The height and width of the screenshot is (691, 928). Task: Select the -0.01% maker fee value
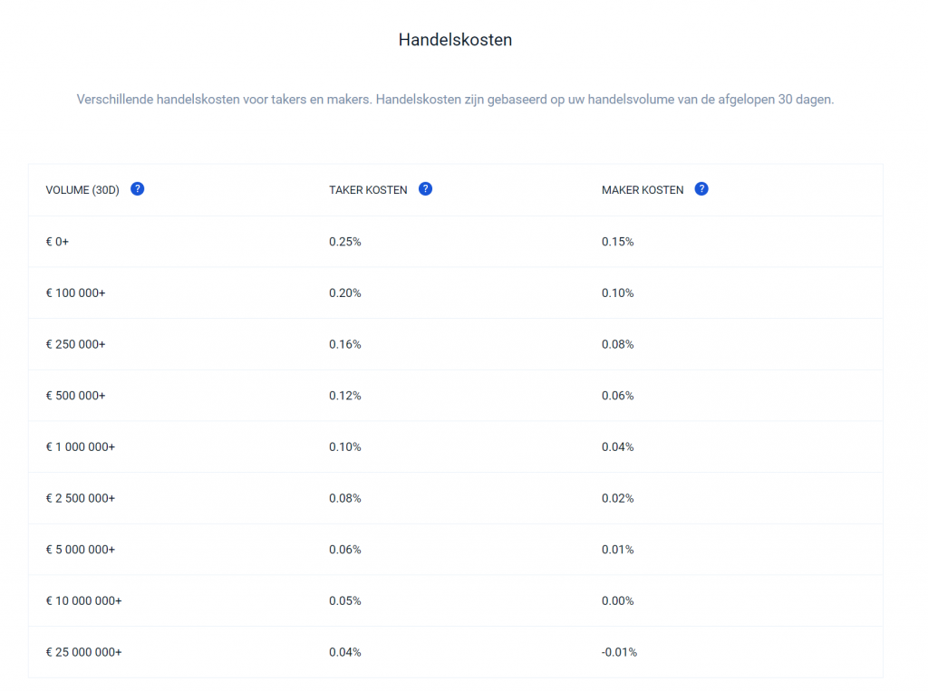620,652
